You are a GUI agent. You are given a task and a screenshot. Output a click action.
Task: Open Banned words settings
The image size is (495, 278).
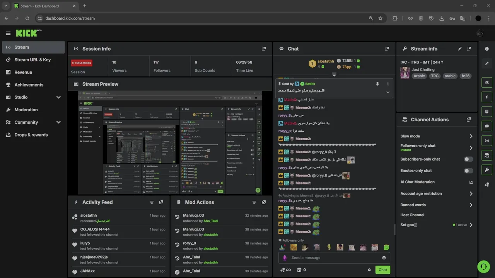click(x=437, y=205)
